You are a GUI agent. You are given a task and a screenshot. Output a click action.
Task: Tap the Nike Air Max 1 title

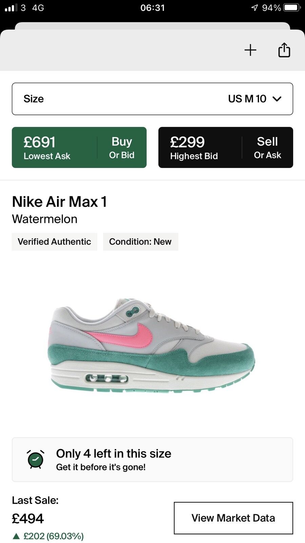tap(60, 202)
